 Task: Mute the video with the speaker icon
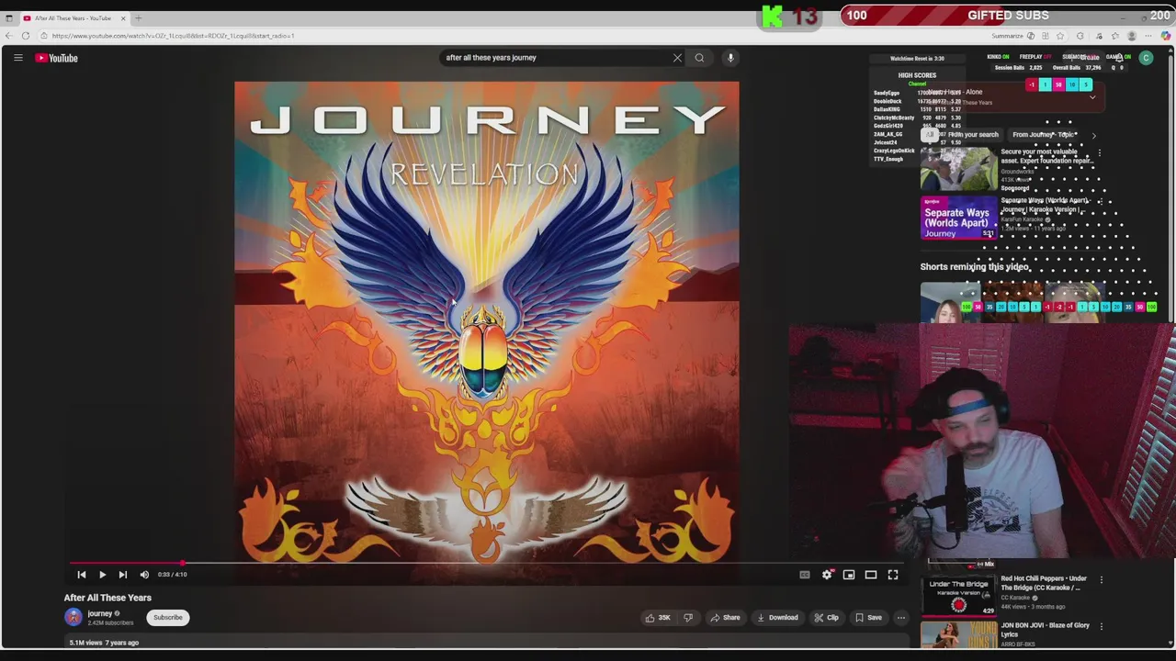[144, 575]
